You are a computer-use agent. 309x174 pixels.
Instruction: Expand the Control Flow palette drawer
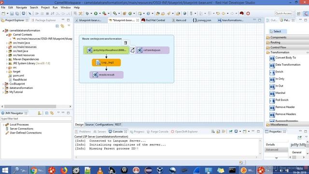coord(287,47)
